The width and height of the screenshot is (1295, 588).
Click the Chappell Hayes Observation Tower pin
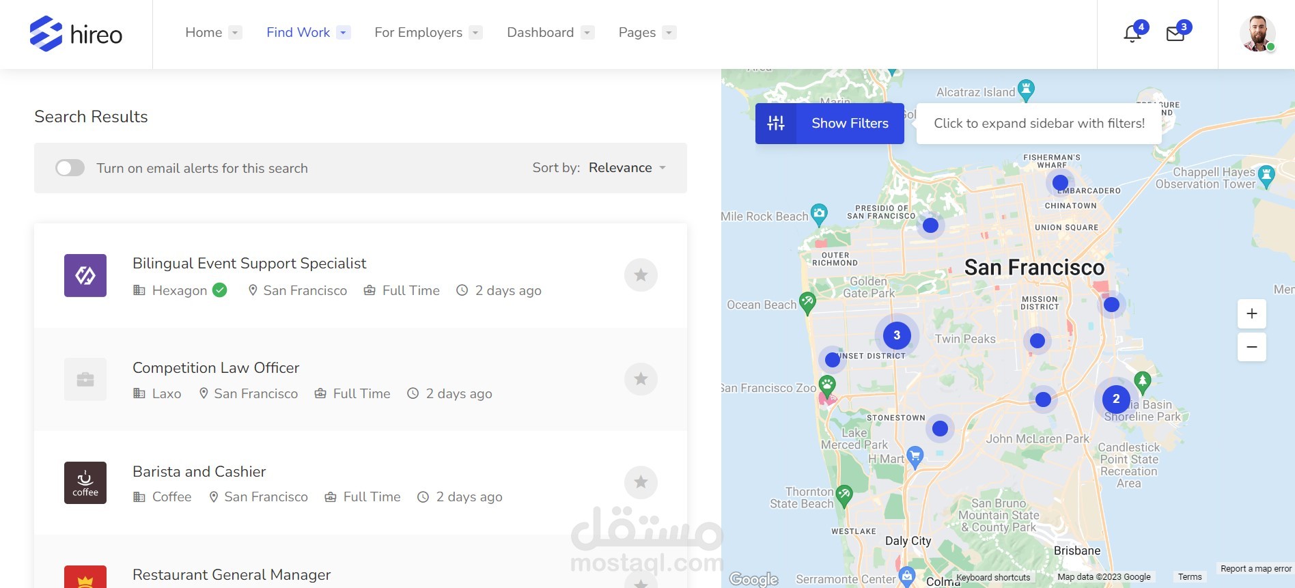point(1266,176)
